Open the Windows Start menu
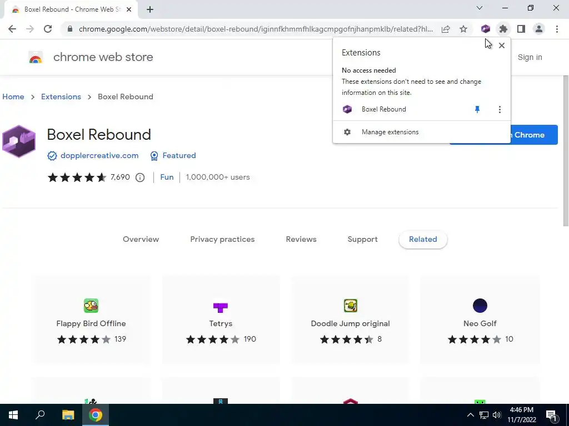 coord(13,415)
